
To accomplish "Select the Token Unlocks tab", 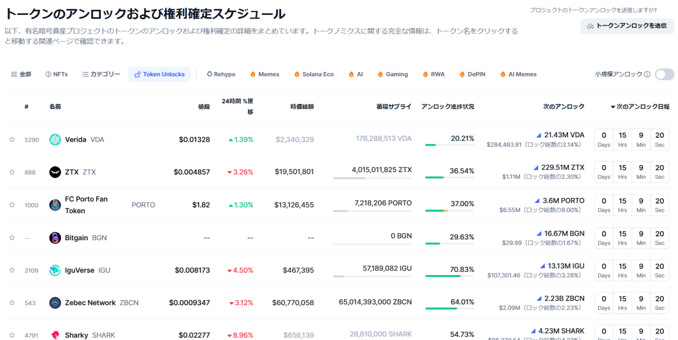I will coord(159,74).
